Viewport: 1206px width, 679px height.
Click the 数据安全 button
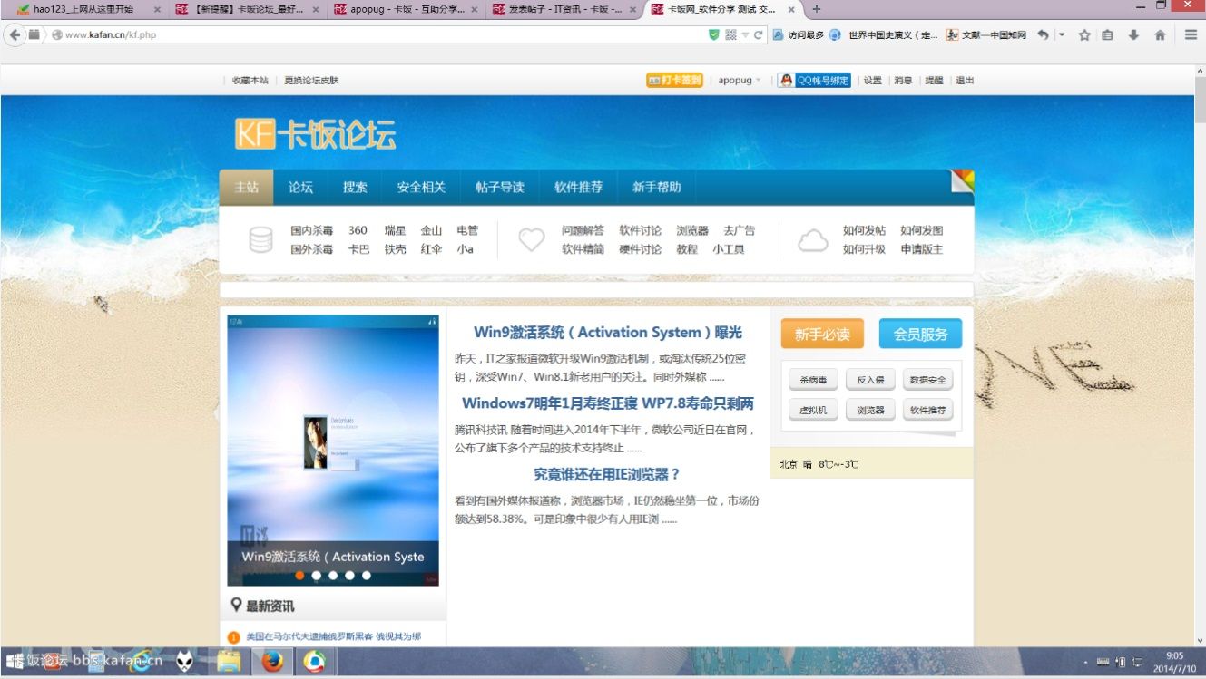(x=927, y=380)
